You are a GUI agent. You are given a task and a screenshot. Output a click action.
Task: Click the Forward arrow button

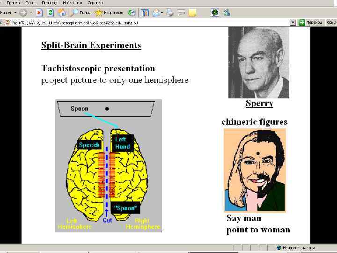23,13
